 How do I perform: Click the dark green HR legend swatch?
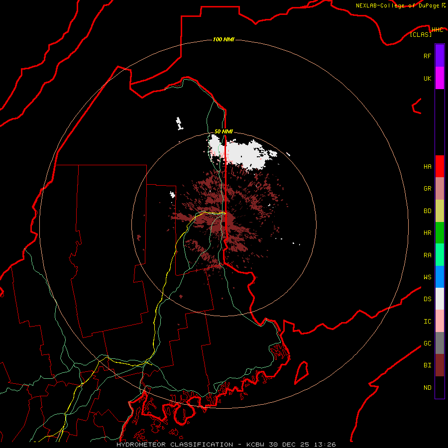440,233
